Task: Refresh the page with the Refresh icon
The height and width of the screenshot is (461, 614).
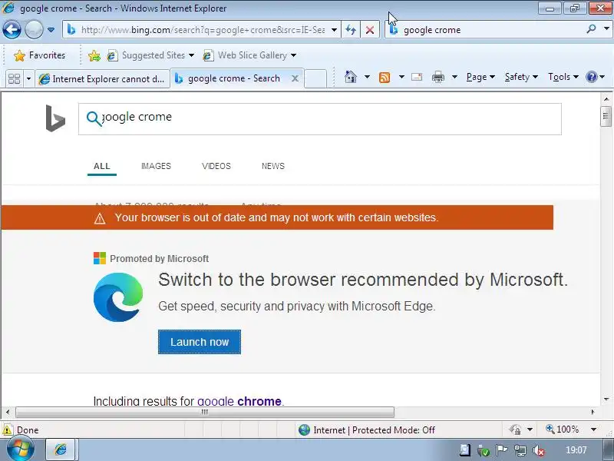Action: tap(351, 30)
